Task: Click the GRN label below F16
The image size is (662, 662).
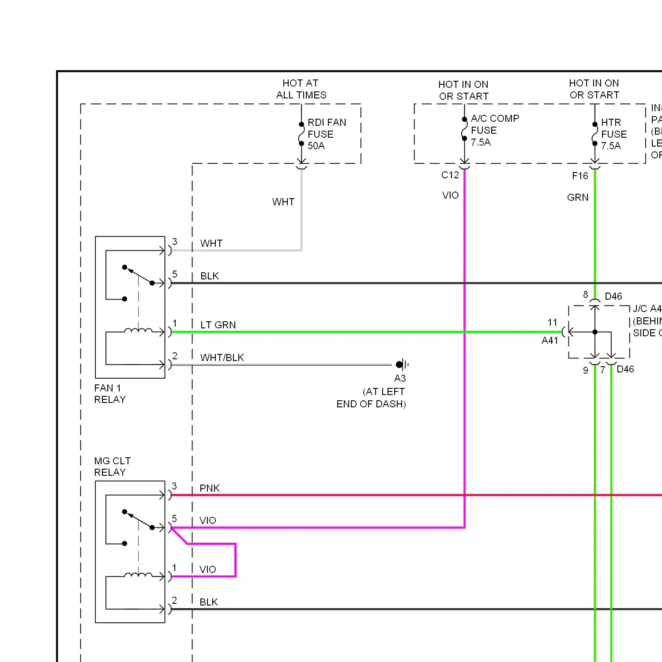Action: point(578,198)
